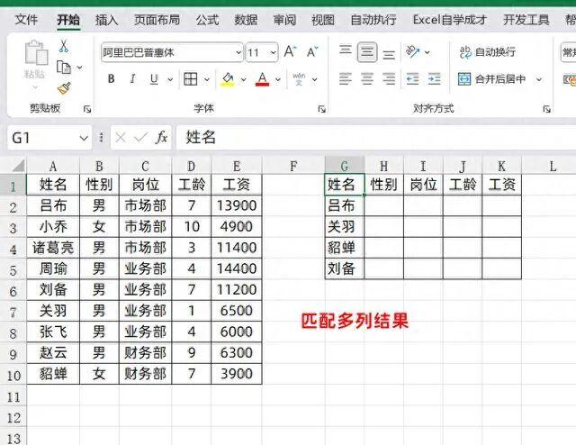Click 自动换行 wrap text button

[488, 52]
